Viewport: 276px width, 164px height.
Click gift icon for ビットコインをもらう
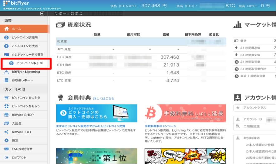click(6, 106)
